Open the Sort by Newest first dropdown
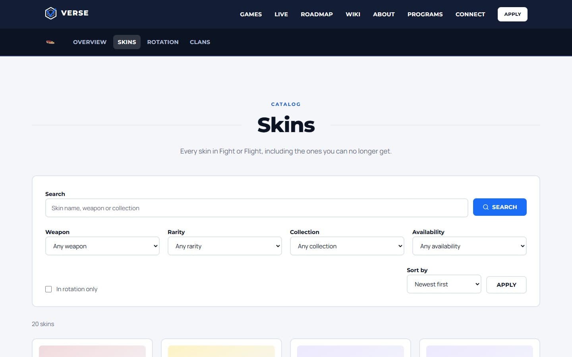The image size is (572, 357). [x=444, y=284]
